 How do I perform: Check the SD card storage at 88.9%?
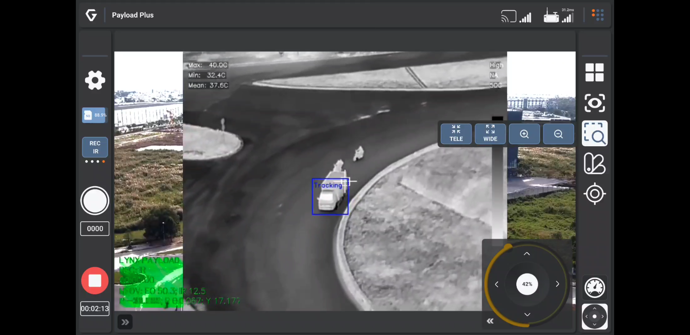[x=95, y=115]
